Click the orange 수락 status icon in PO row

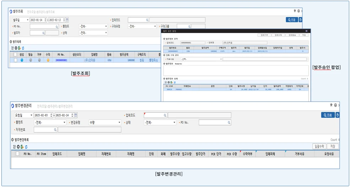pyautogui.click(x=48, y=60)
